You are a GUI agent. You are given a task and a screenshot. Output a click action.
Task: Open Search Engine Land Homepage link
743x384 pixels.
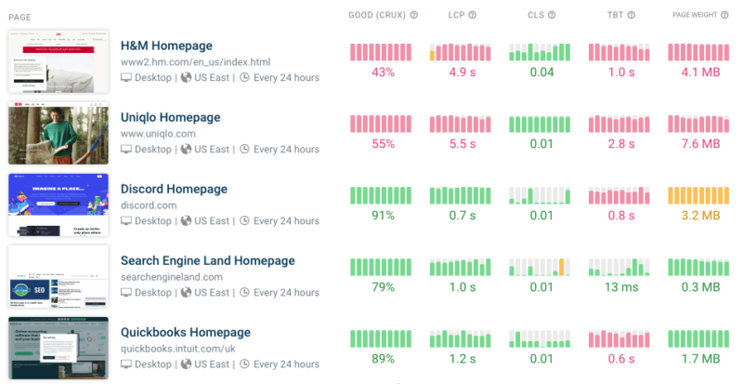(207, 260)
